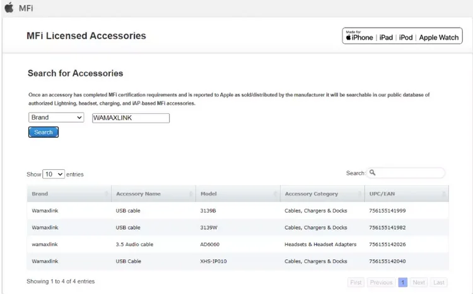The width and height of the screenshot is (473, 294).
Task: Expand the Show entries count dropdown
Action: pos(54,174)
